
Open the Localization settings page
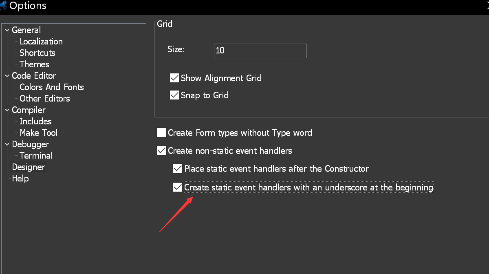point(41,41)
